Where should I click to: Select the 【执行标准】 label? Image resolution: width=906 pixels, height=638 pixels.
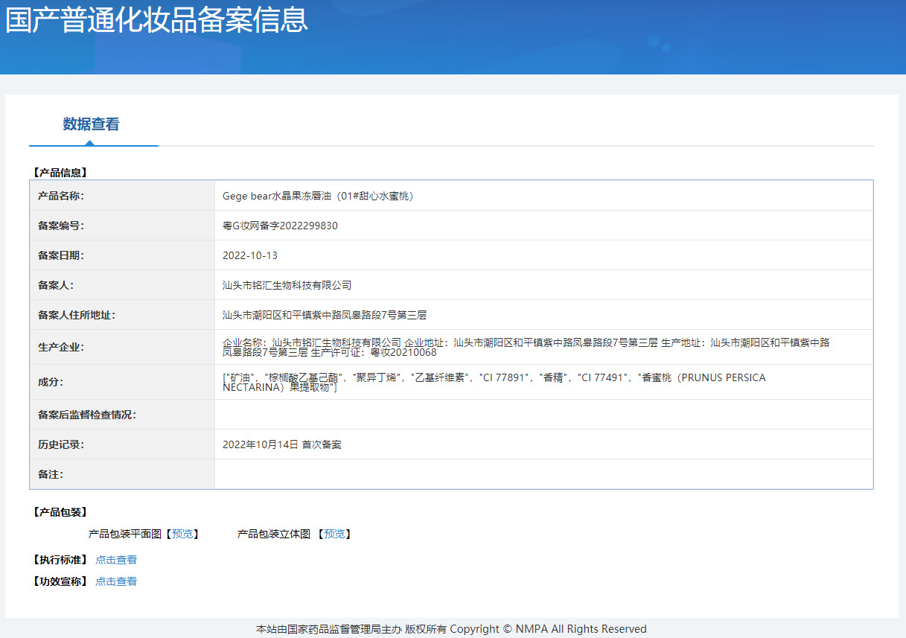tap(61, 560)
